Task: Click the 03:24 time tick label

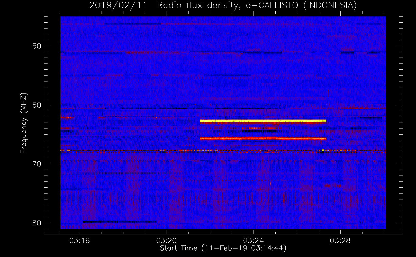Action: [254, 241]
